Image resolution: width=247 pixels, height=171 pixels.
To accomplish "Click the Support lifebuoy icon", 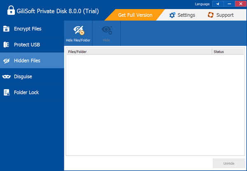I will click(211, 15).
